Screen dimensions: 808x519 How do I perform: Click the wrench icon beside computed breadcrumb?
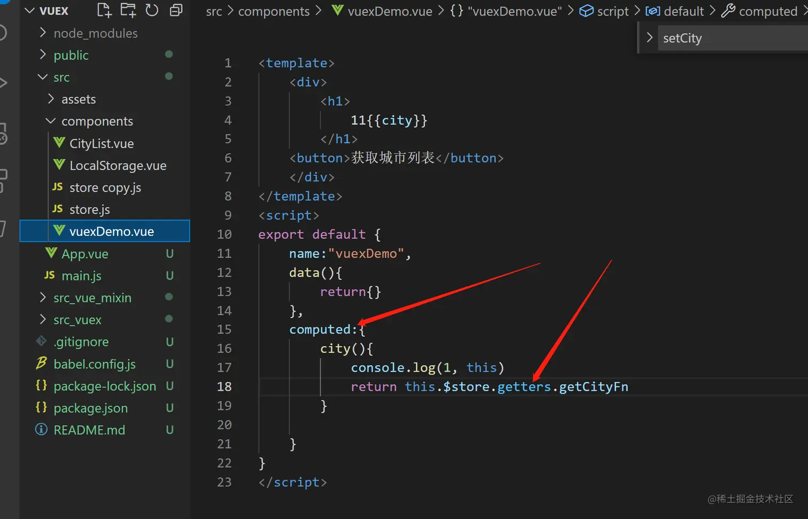click(728, 11)
